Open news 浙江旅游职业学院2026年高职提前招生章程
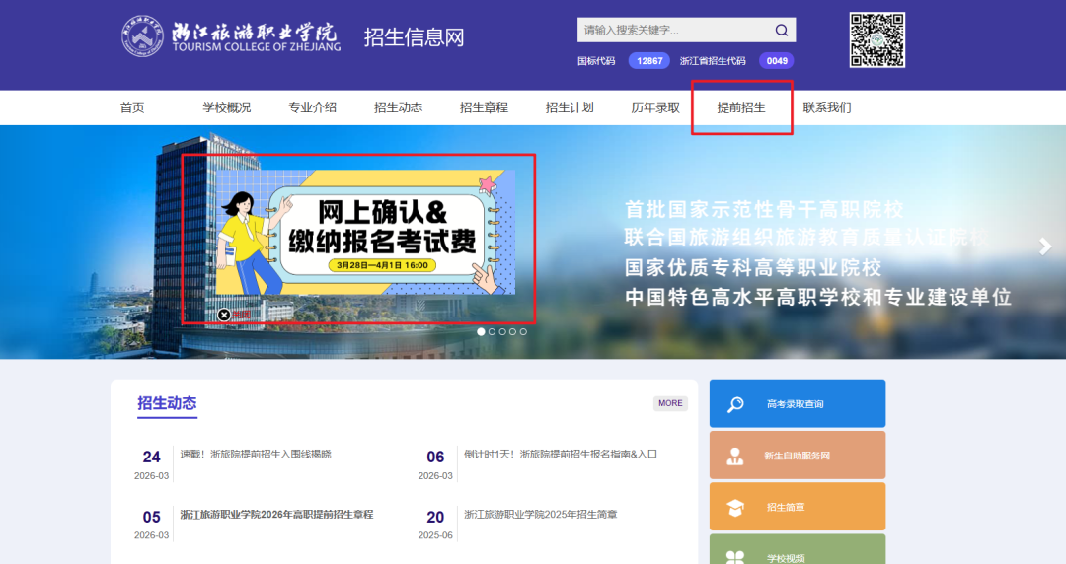The height and width of the screenshot is (564, 1066). [276, 515]
